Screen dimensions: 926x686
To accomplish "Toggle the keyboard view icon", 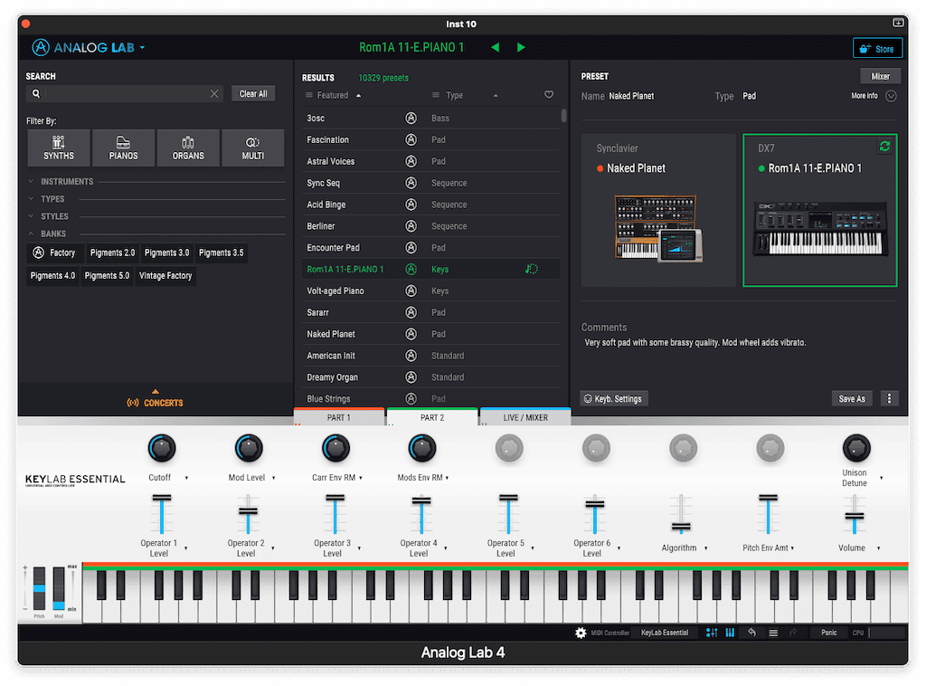I will 730,633.
